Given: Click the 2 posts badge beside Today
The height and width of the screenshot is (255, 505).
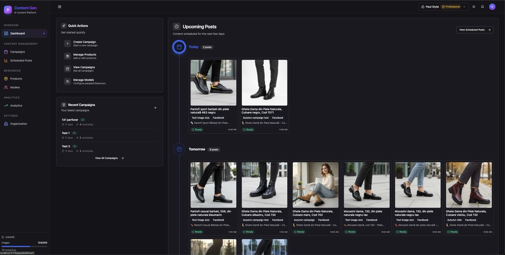Looking at the screenshot, I should 207,47.
